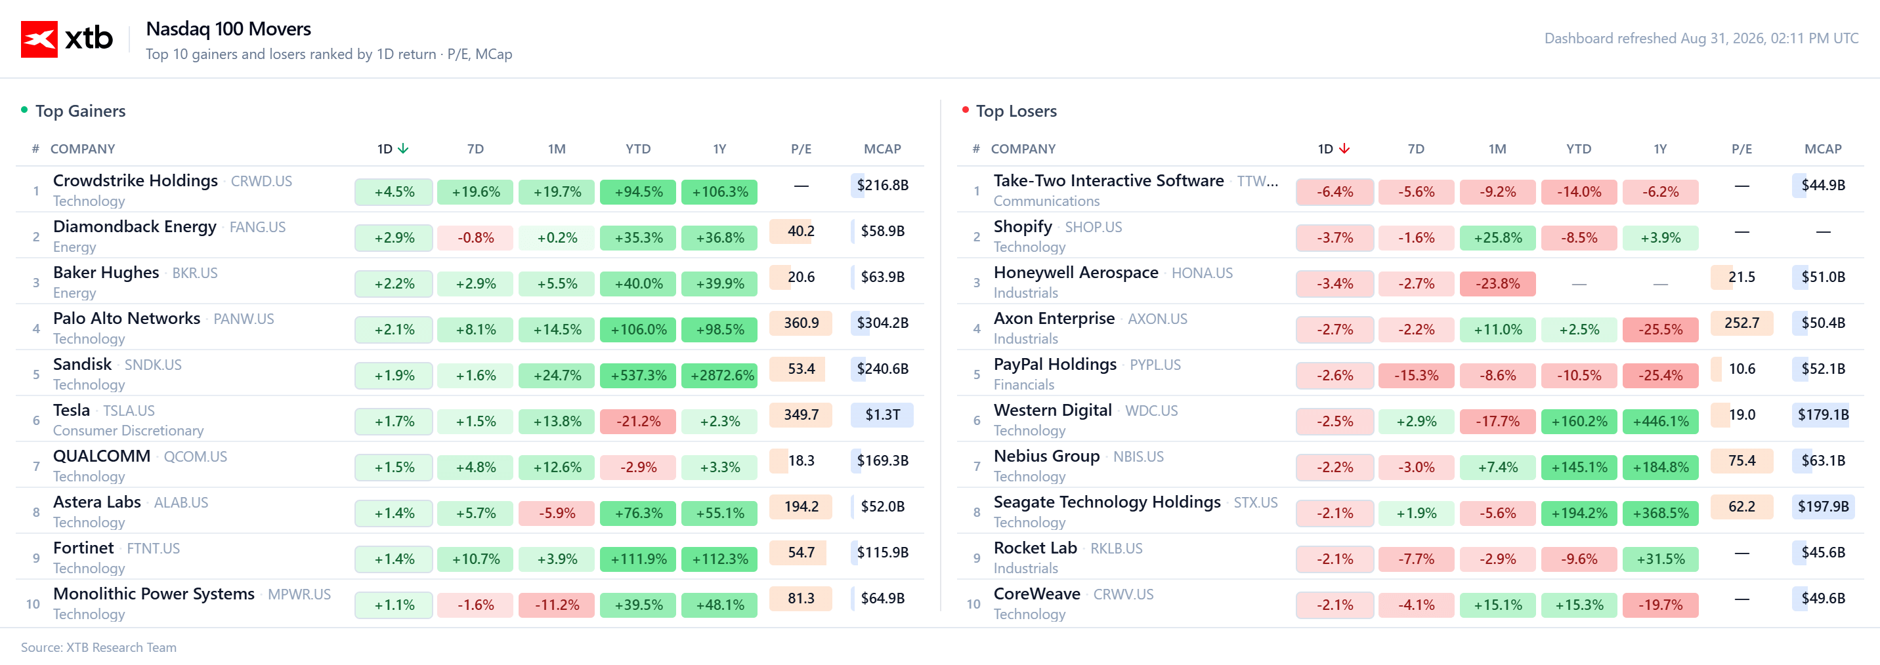Click Sandisk's +2872.6% 1Y return cell
Image resolution: width=1880 pixels, height=665 pixels.
tap(719, 376)
